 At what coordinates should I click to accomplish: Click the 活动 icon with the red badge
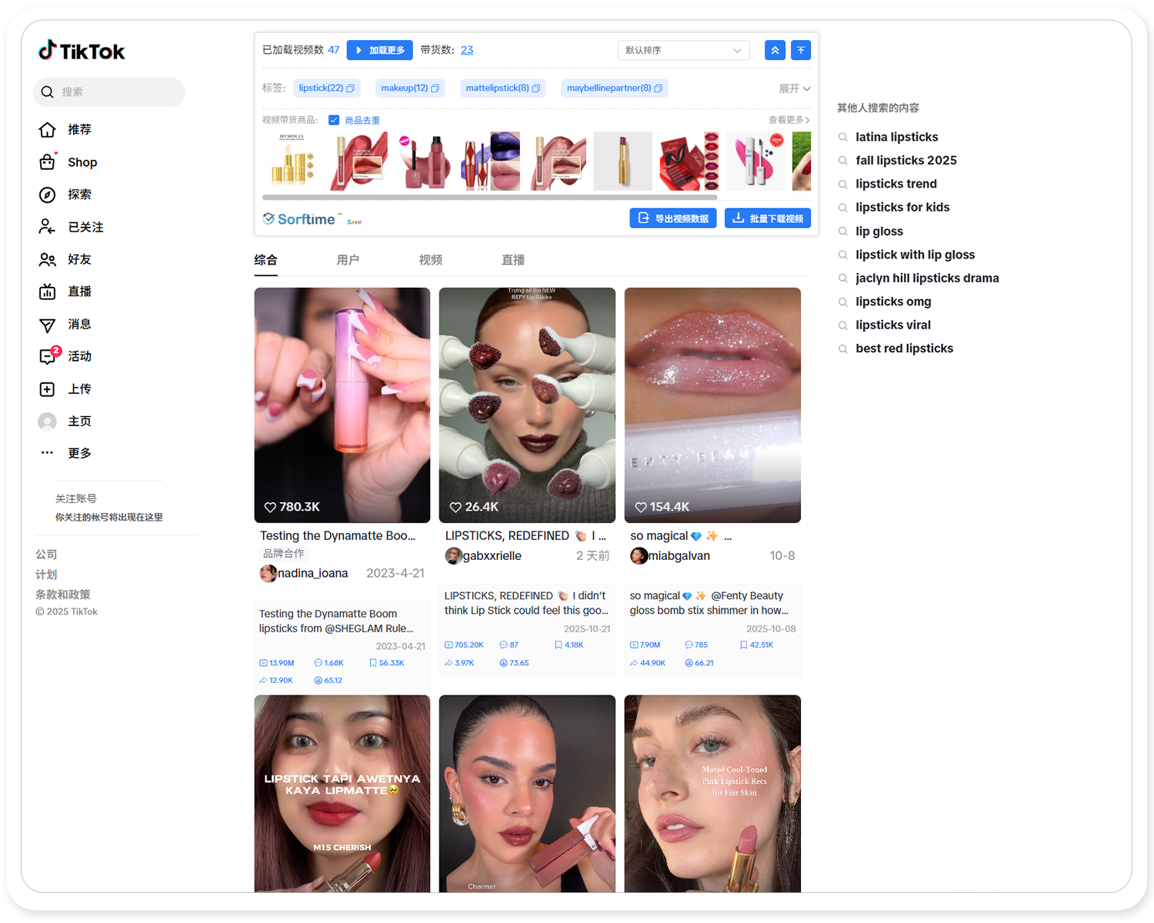[48, 356]
